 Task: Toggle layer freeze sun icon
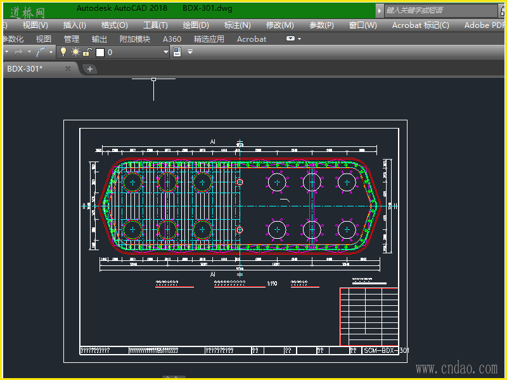click(x=75, y=52)
